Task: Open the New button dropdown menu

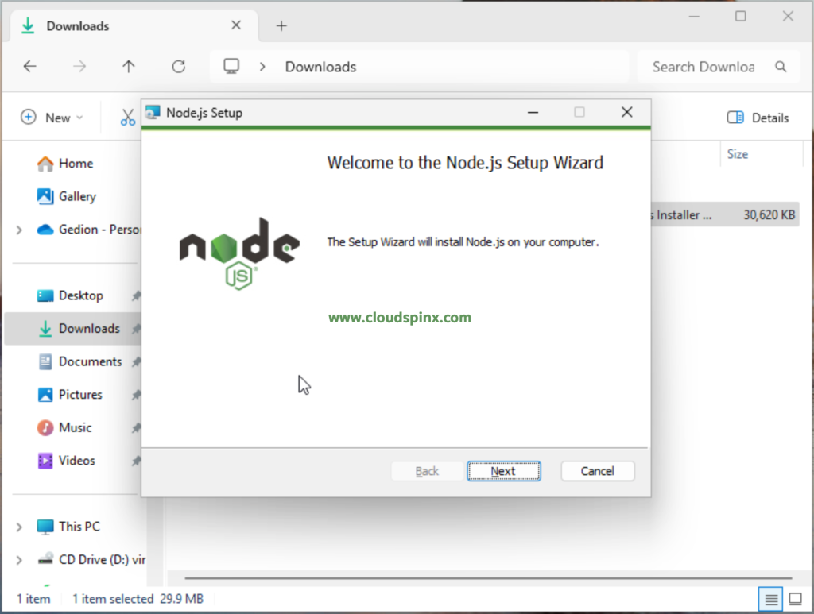Action: point(52,117)
